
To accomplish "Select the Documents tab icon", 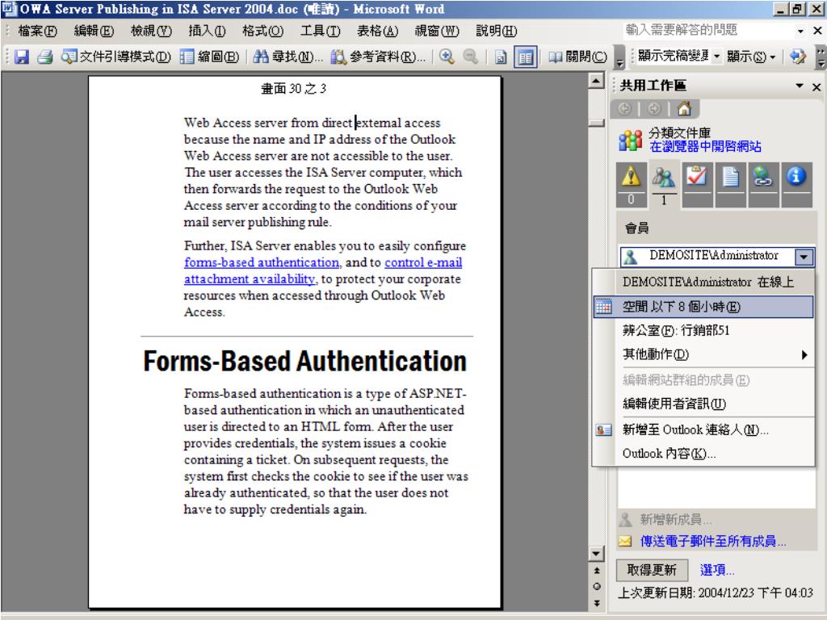I will pos(730,185).
